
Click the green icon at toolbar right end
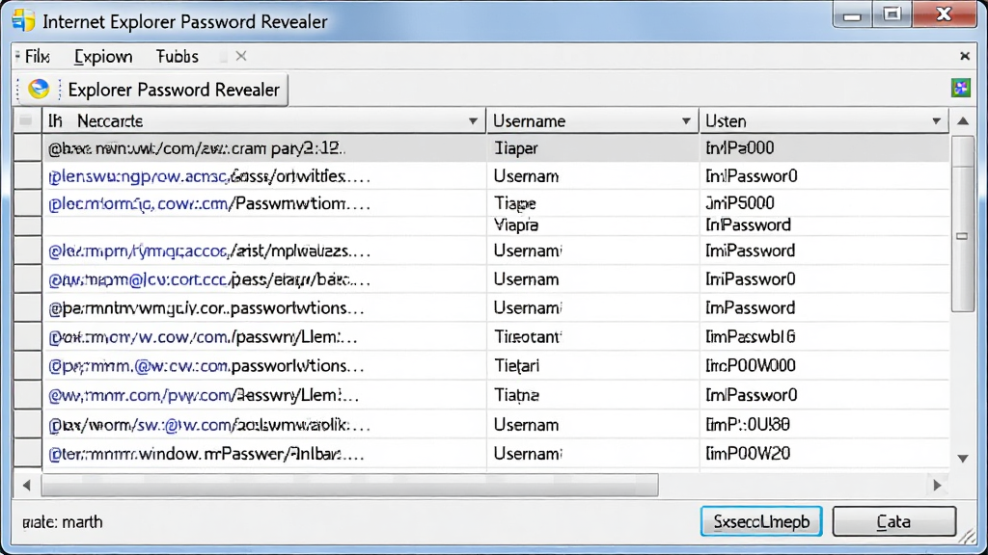[960, 88]
